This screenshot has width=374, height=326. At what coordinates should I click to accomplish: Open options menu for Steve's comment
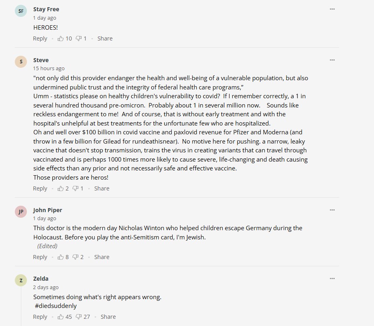tap(332, 60)
